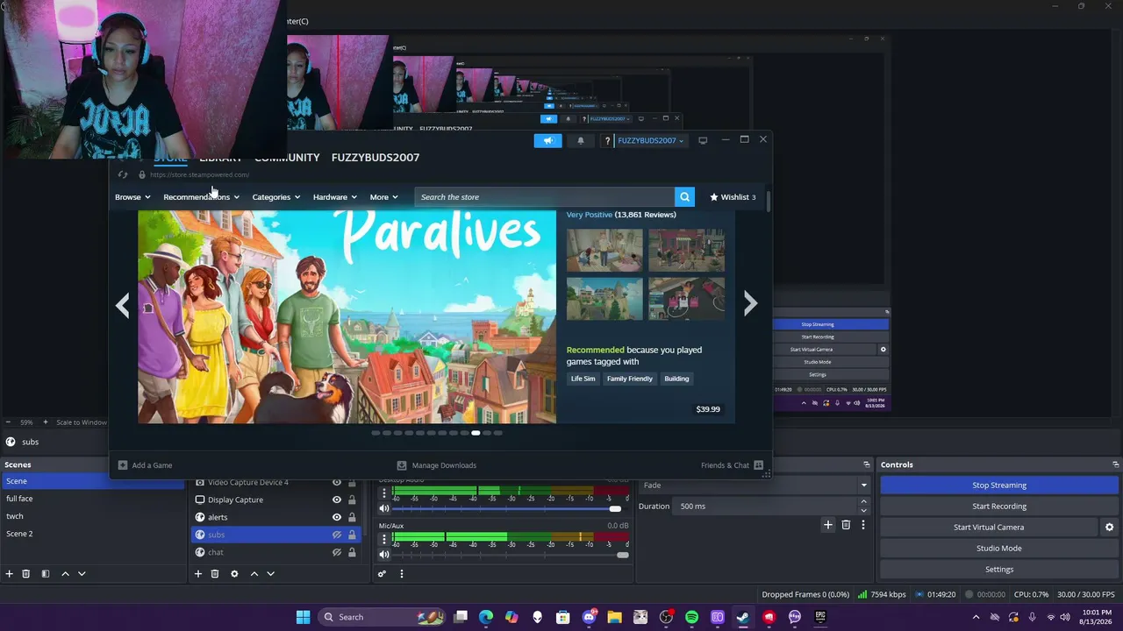Enable Studio Mode
Viewport: 1123px width, 631px height.
(x=999, y=549)
